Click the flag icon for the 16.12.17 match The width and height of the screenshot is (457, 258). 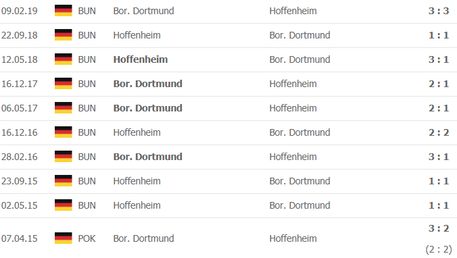point(64,84)
